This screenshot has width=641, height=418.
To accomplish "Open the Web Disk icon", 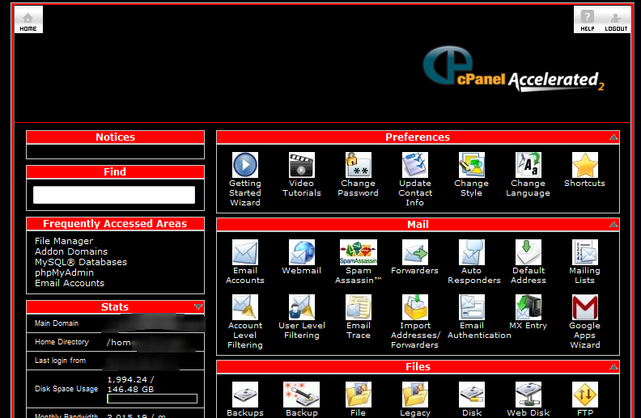I will (x=529, y=395).
